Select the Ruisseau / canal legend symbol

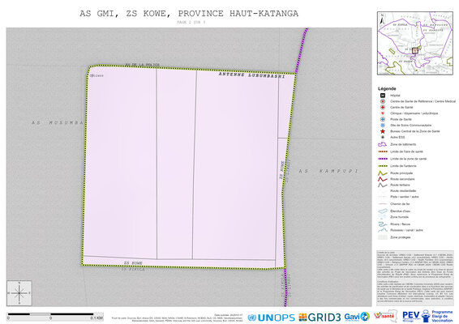pyautogui.click(x=382, y=230)
